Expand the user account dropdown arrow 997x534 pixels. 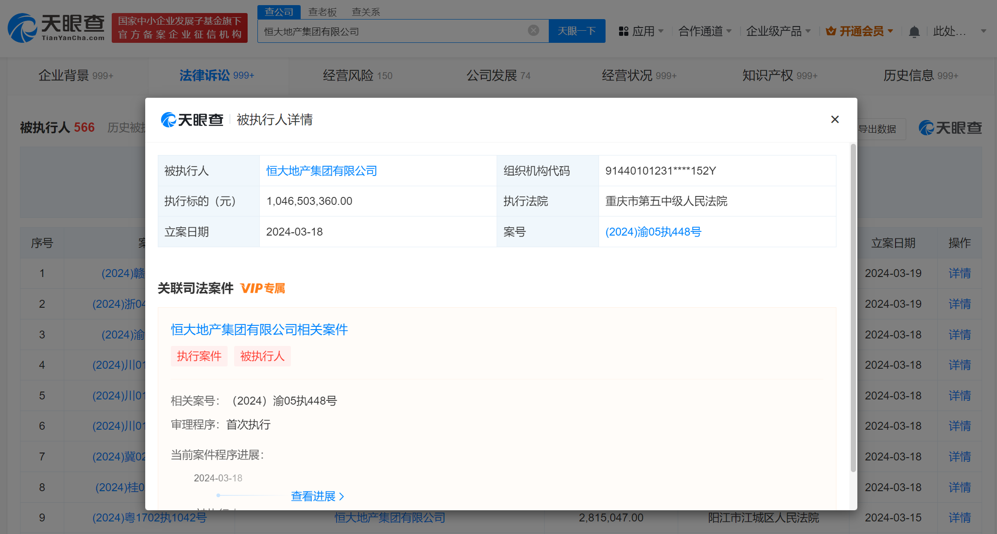click(x=984, y=31)
